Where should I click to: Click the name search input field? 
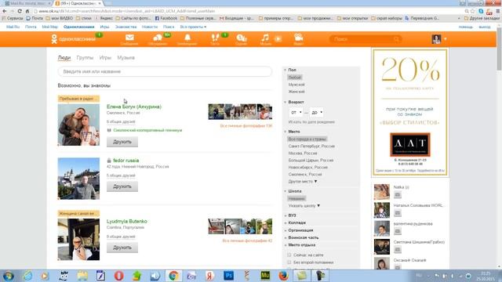[x=165, y=71]
